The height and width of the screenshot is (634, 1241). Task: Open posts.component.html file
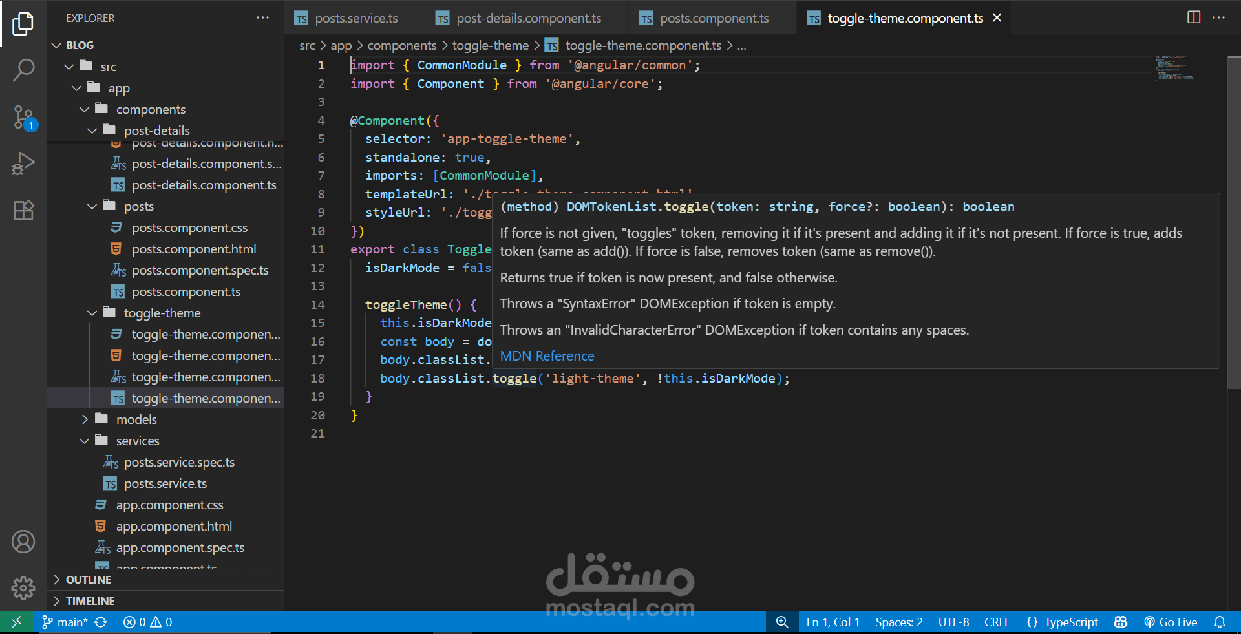(165, 249)
